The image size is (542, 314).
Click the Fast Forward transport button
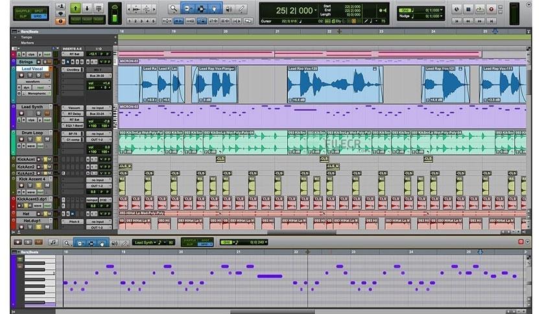coord(480,21)
